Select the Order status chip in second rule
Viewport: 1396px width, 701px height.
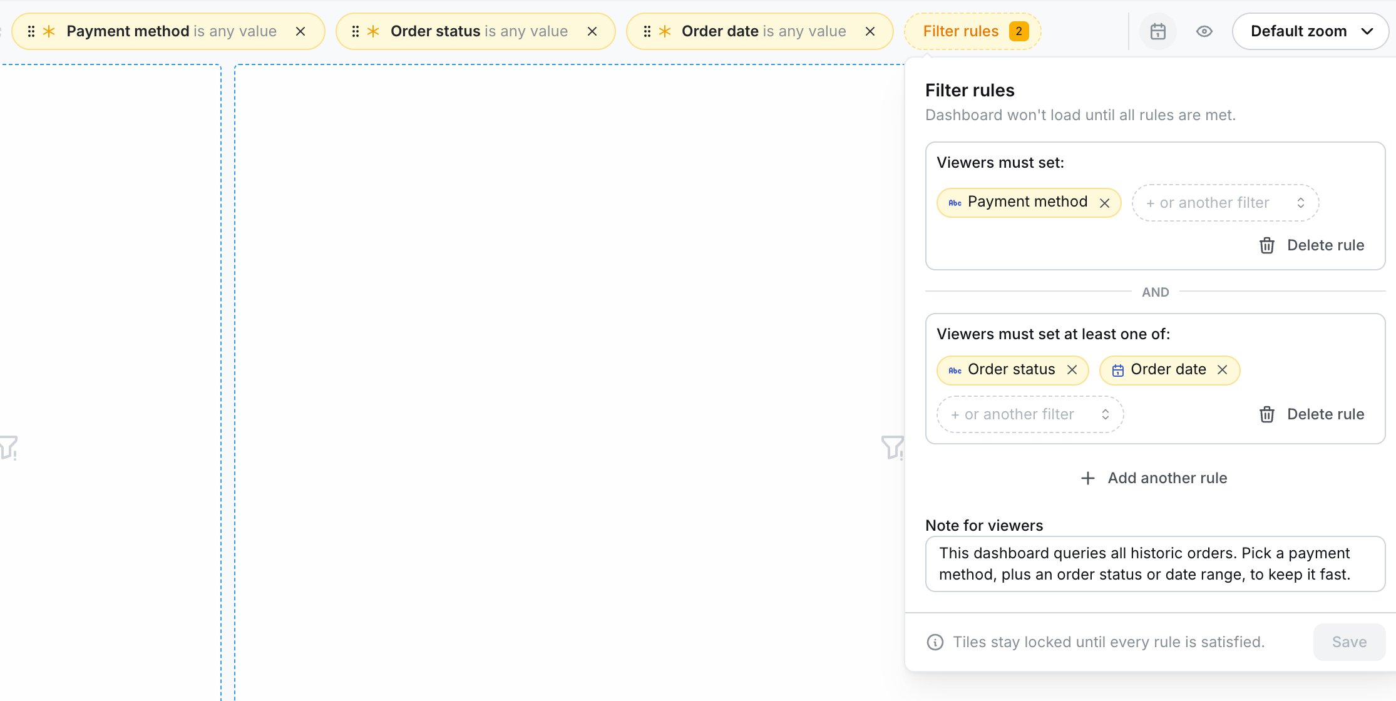[1012, 370]
